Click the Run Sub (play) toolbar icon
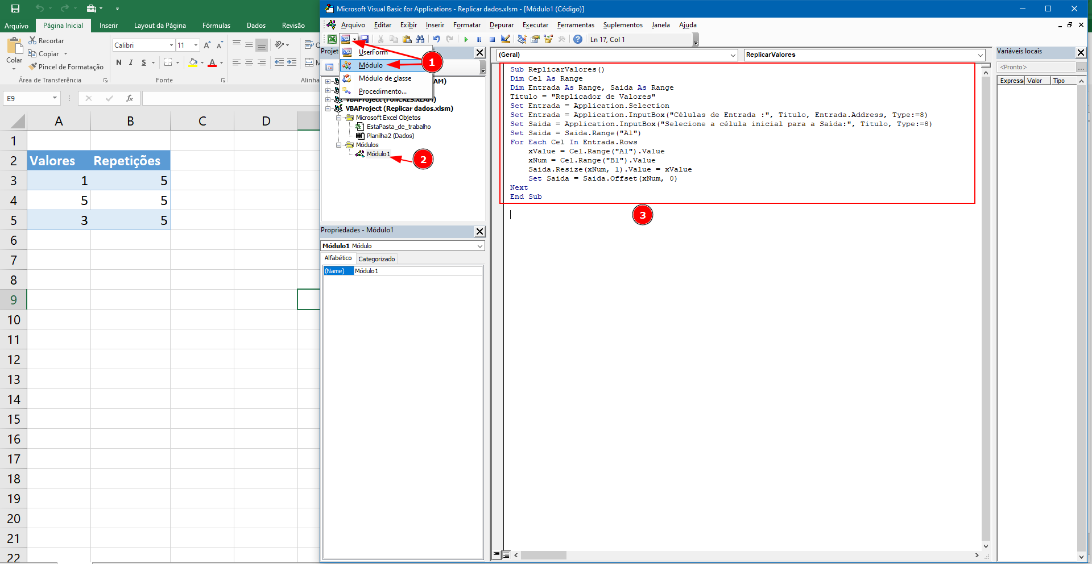This screenshot has height=564, width=1092. pos(466,39)
